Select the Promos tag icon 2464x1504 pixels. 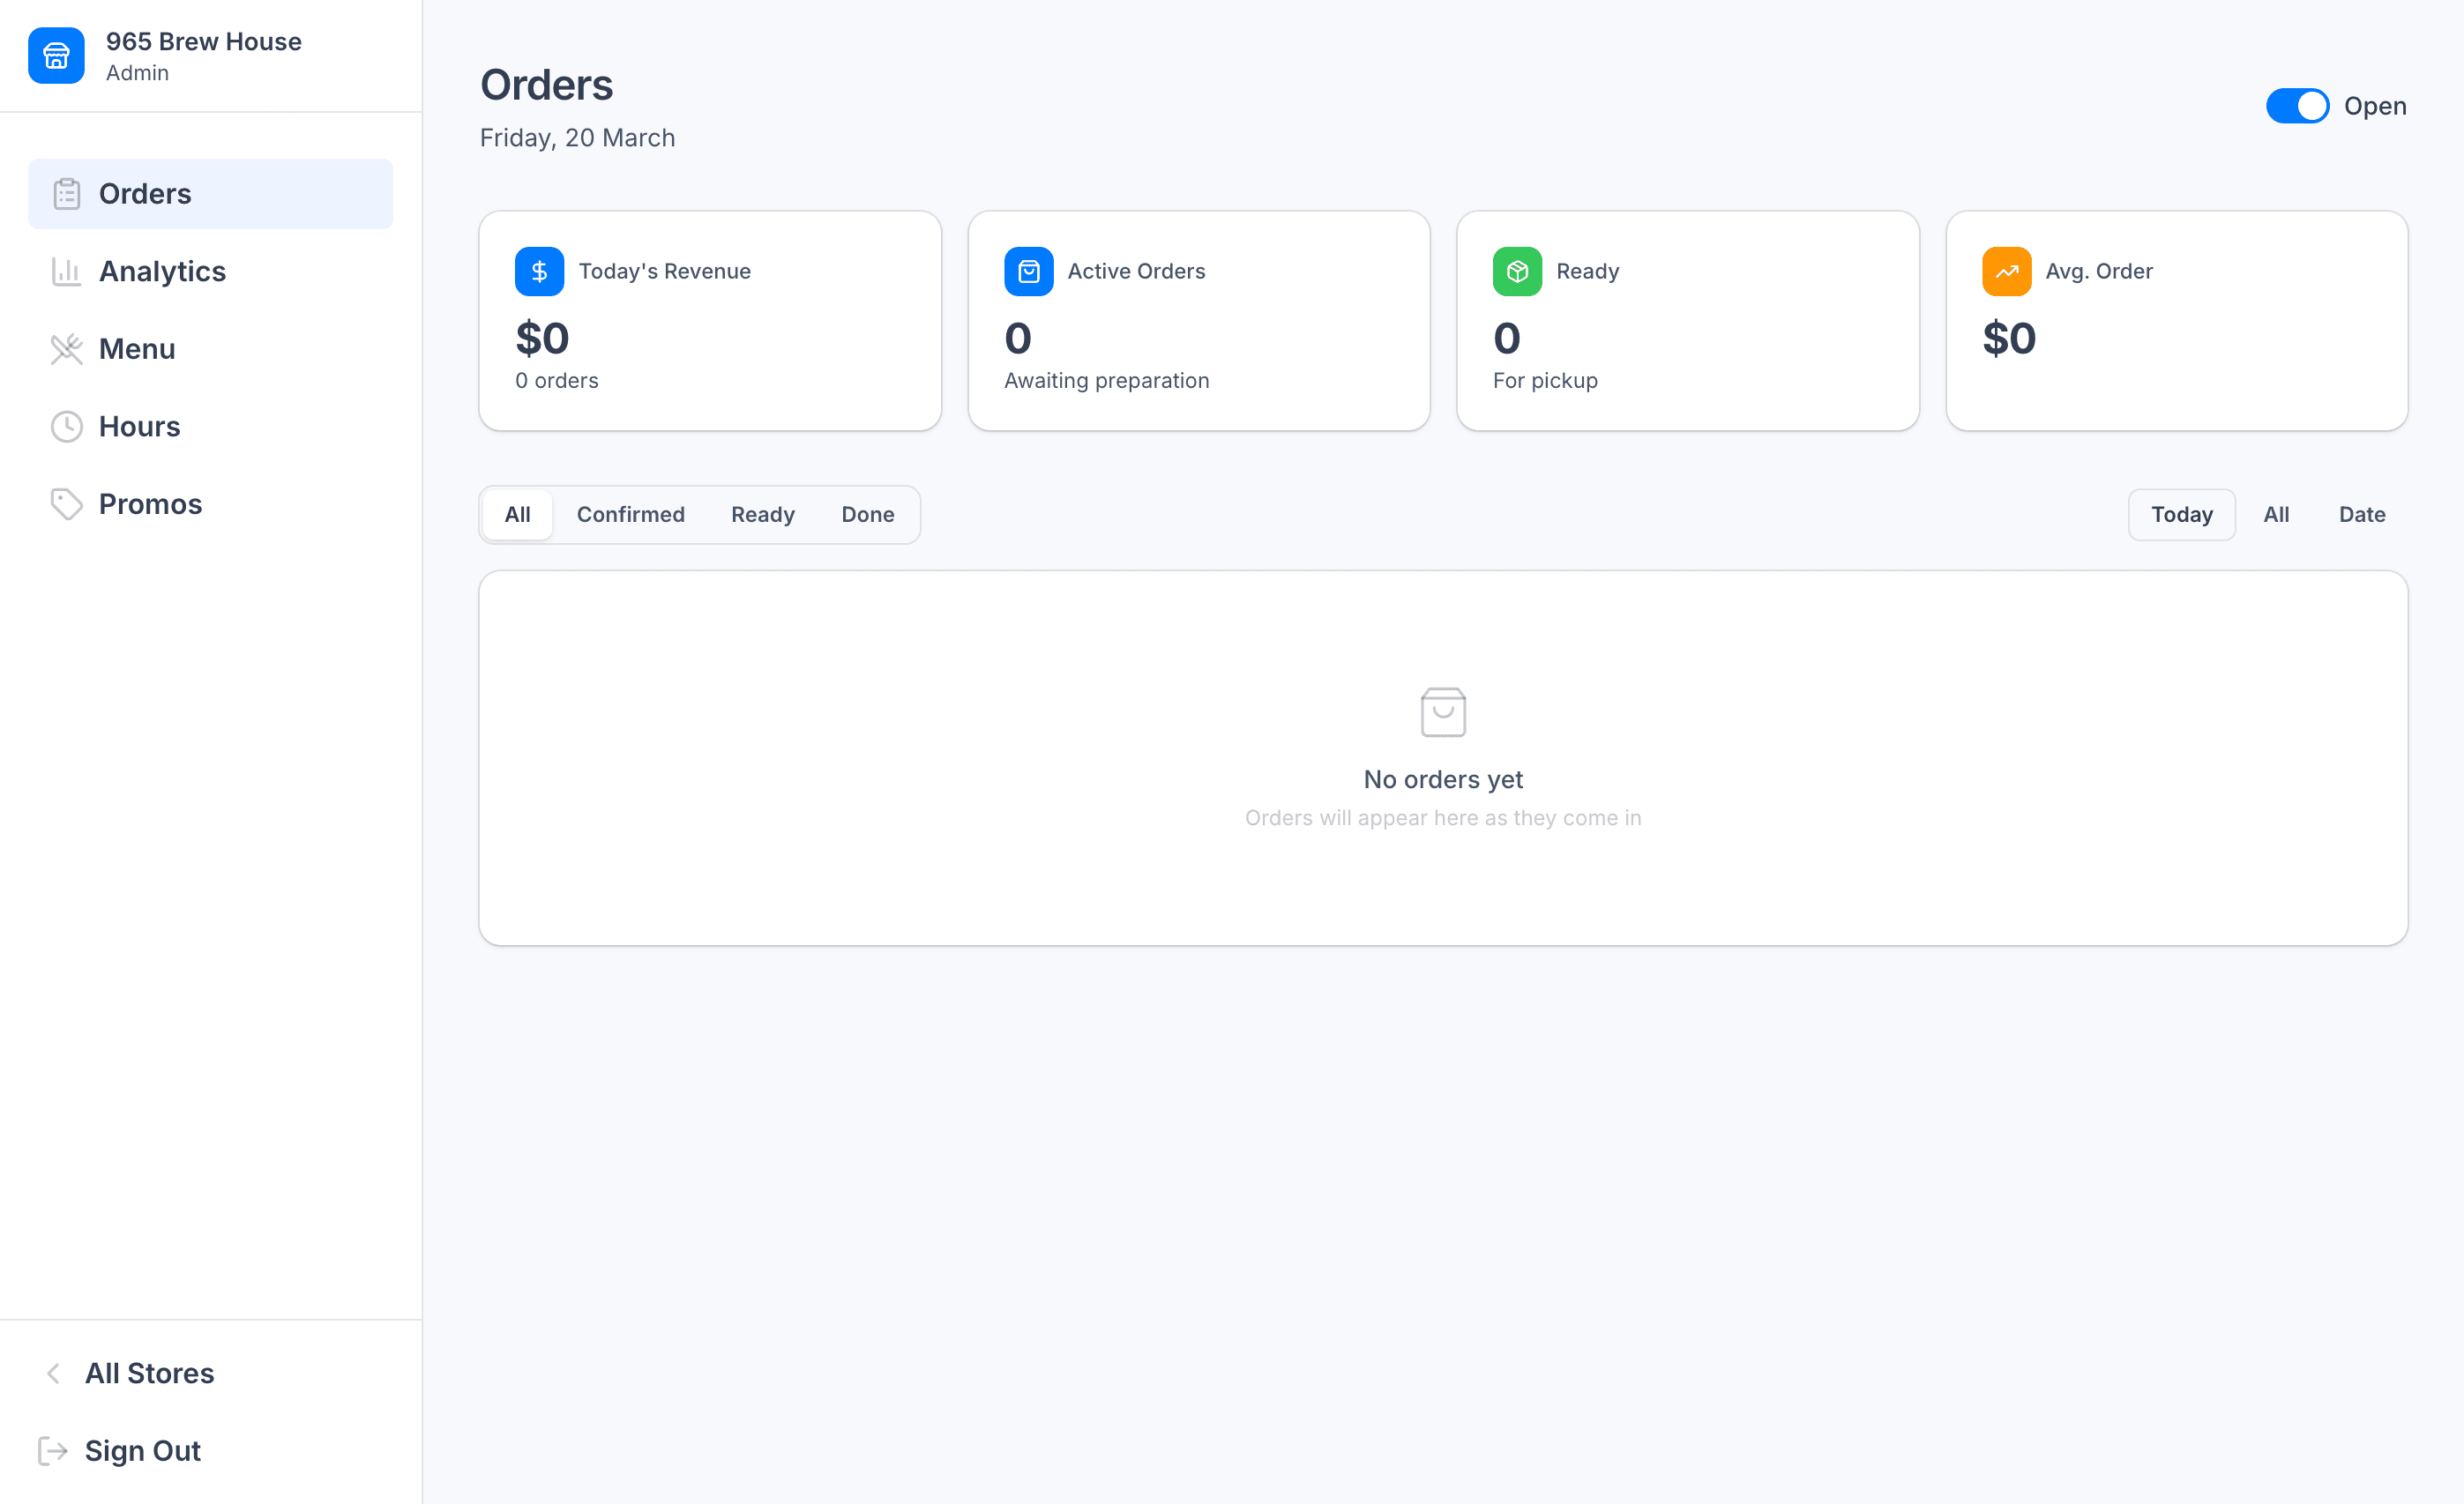click(x=66, y=504)
